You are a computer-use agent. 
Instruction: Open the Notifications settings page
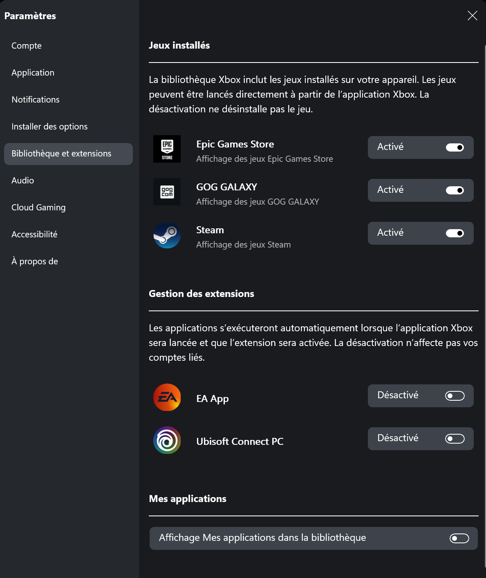pos(36,100)
